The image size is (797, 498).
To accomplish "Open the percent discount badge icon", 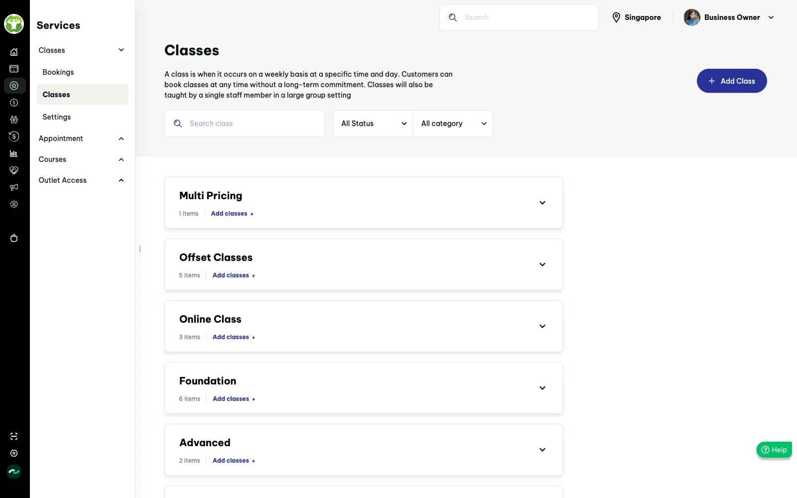I will 14,204.
